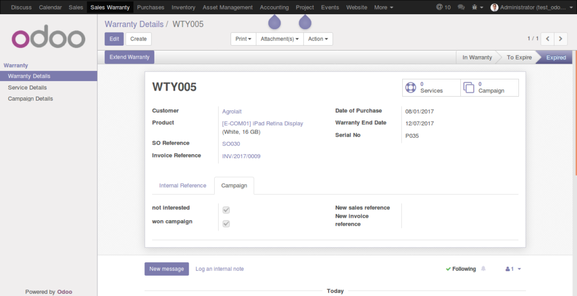Click the serial number P035

coord(412,136)
